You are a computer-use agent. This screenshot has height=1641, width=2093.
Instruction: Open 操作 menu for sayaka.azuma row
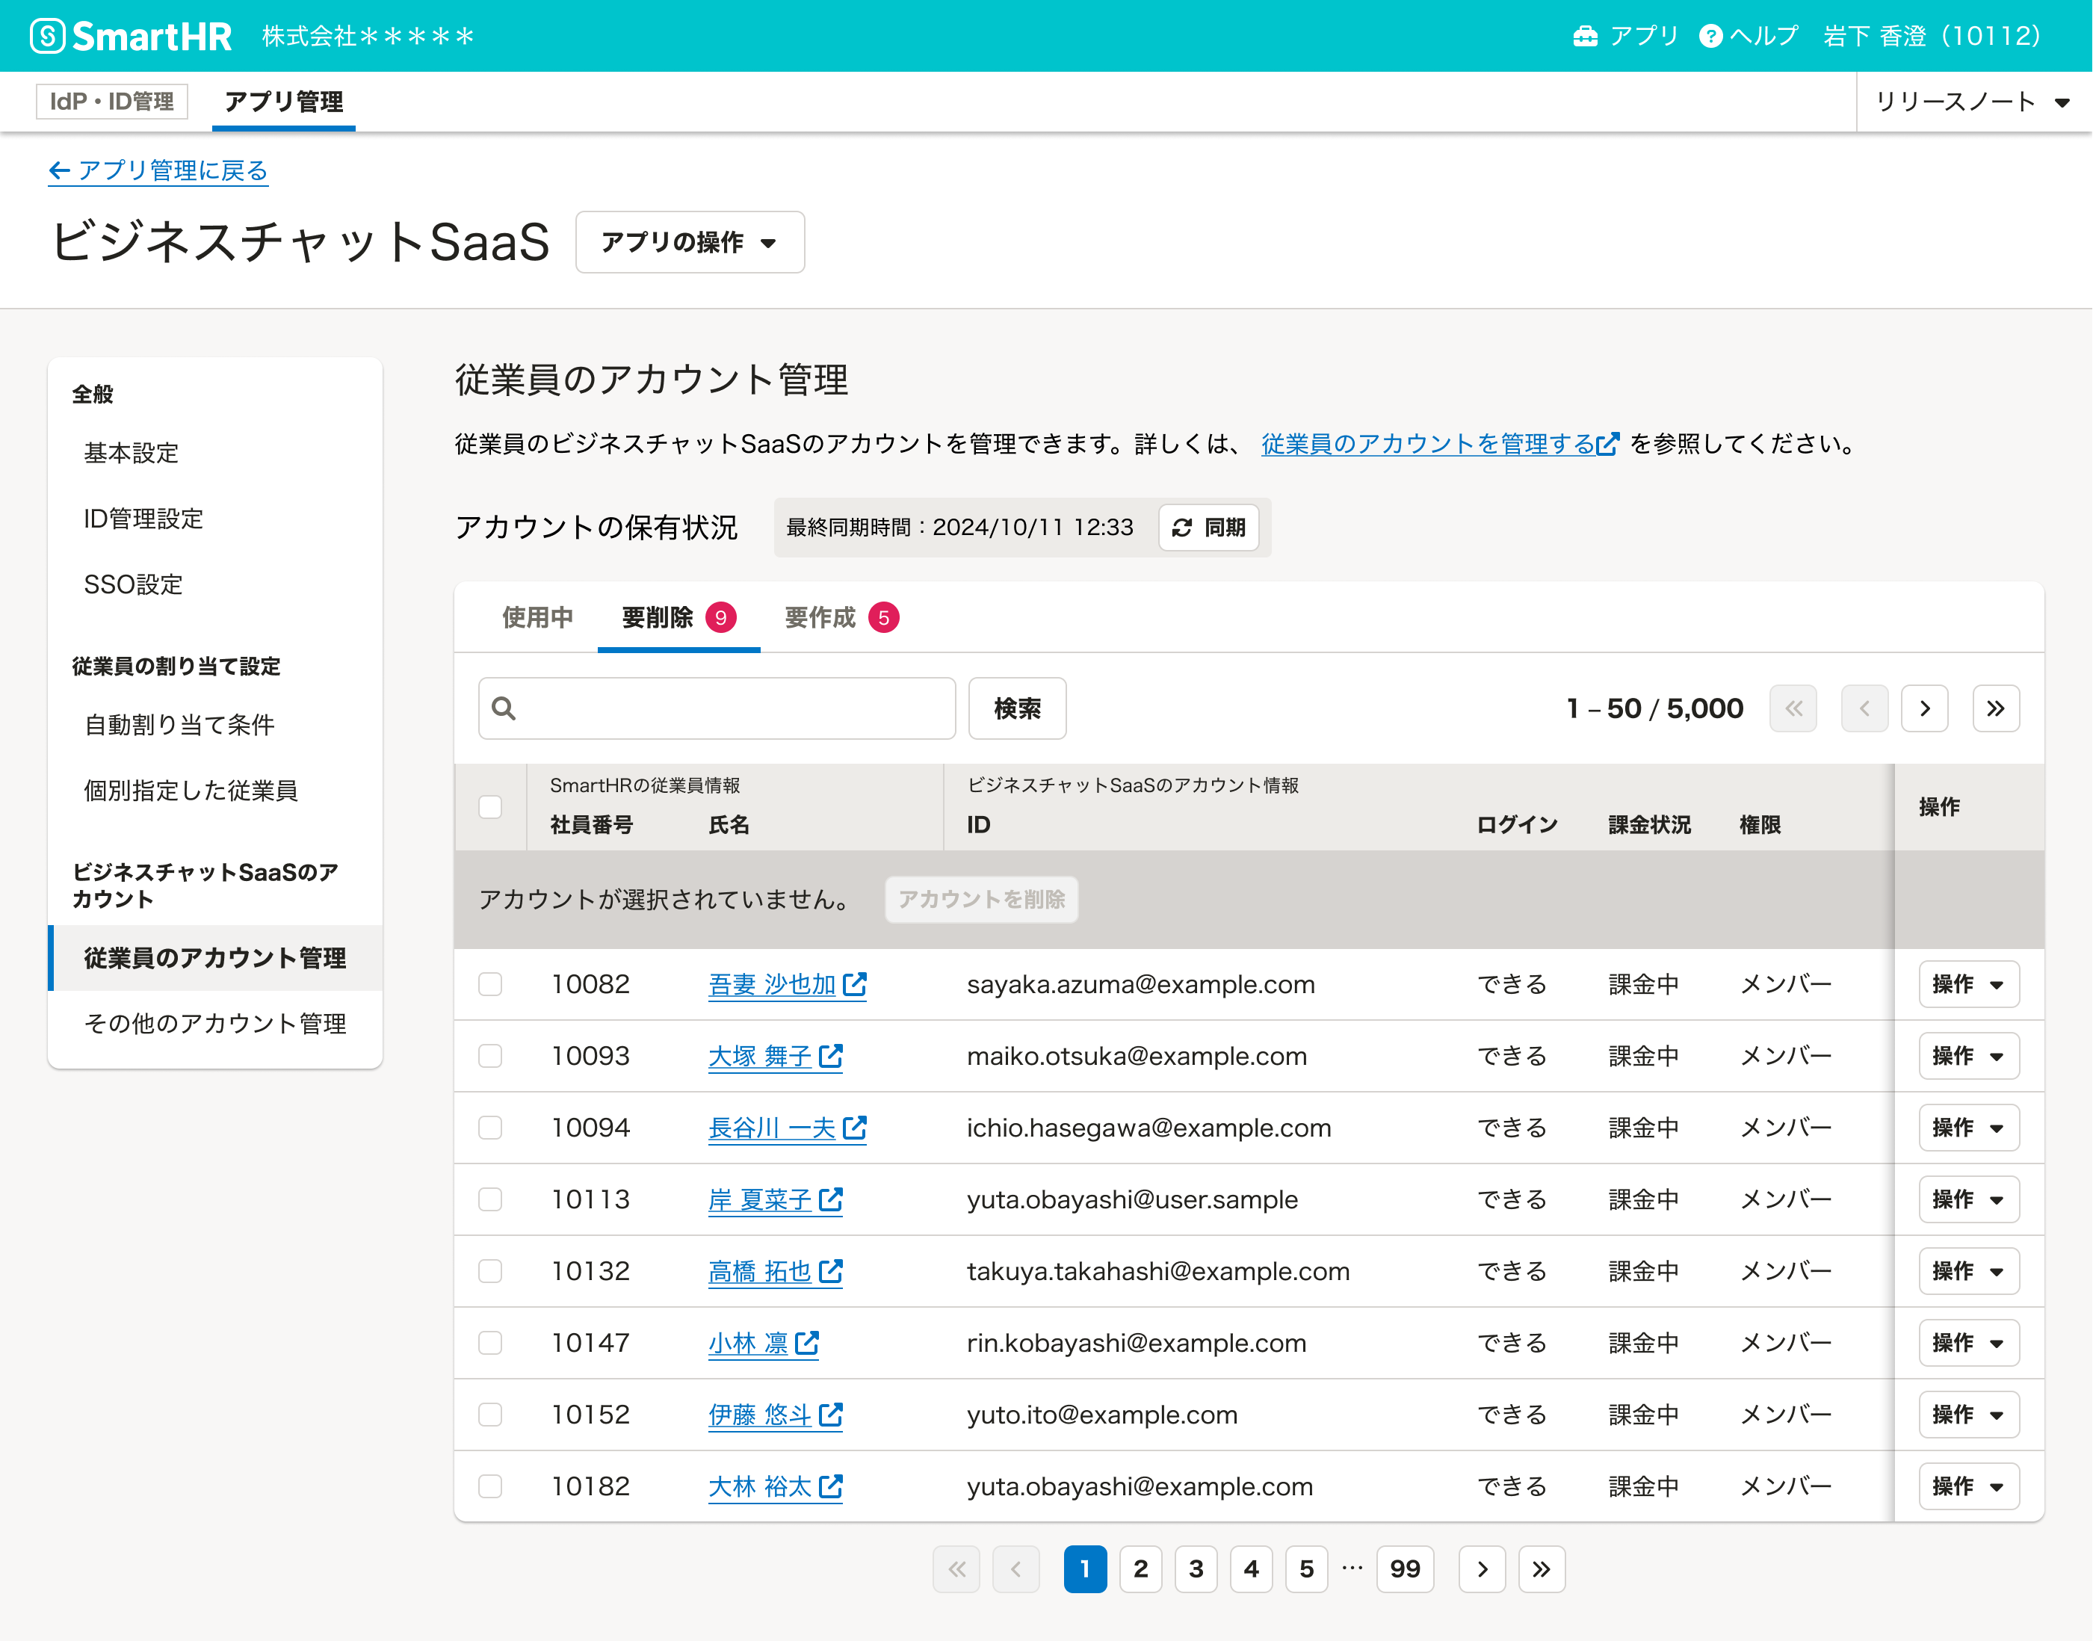pyautogui.click(x=1968, y=984)
